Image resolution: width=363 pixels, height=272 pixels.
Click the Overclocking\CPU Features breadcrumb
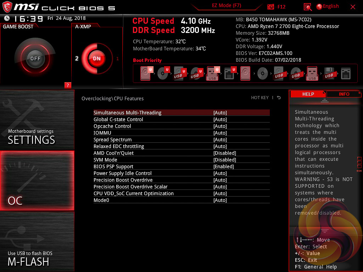(112, 98)
